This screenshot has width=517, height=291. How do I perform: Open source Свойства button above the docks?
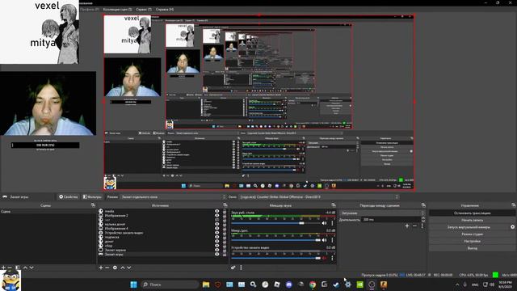pyautogui.click(x=68, y=197)
